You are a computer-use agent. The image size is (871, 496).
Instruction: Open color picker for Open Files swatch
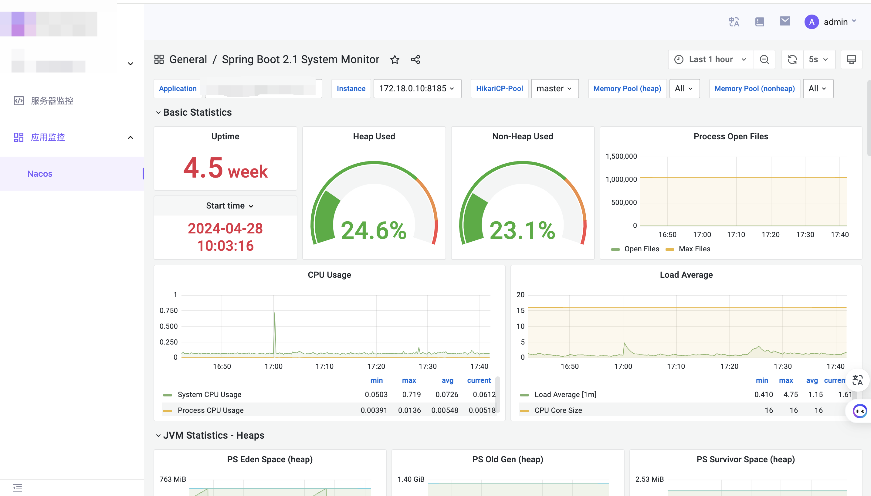click(x=615, y=250)
